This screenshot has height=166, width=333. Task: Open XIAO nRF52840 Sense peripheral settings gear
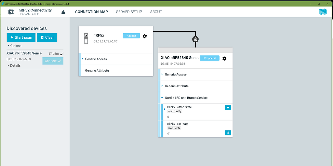[224, 58]
